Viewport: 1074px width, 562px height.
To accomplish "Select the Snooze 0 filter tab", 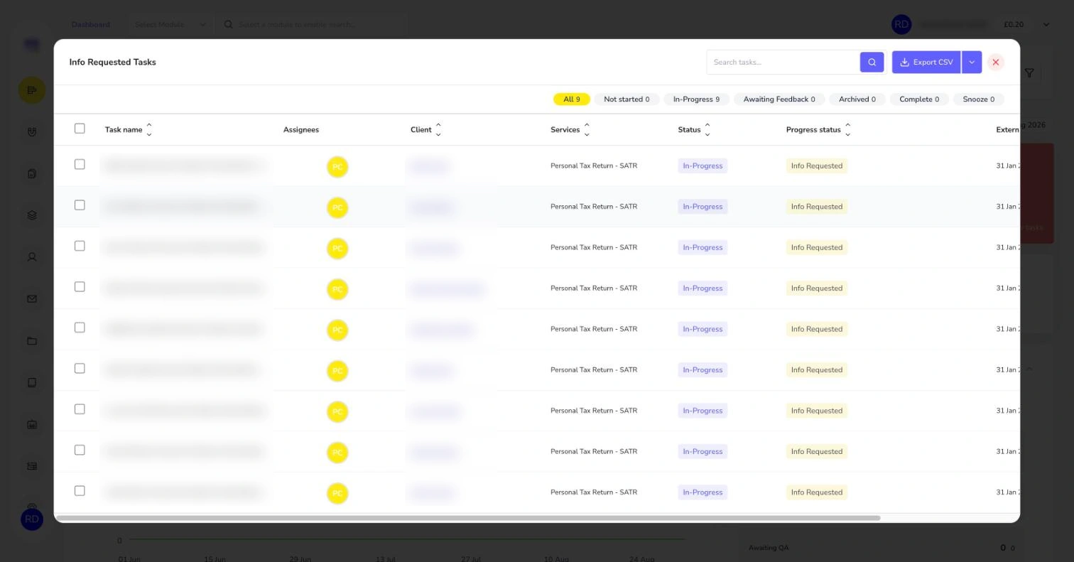I will coord(979,99).
